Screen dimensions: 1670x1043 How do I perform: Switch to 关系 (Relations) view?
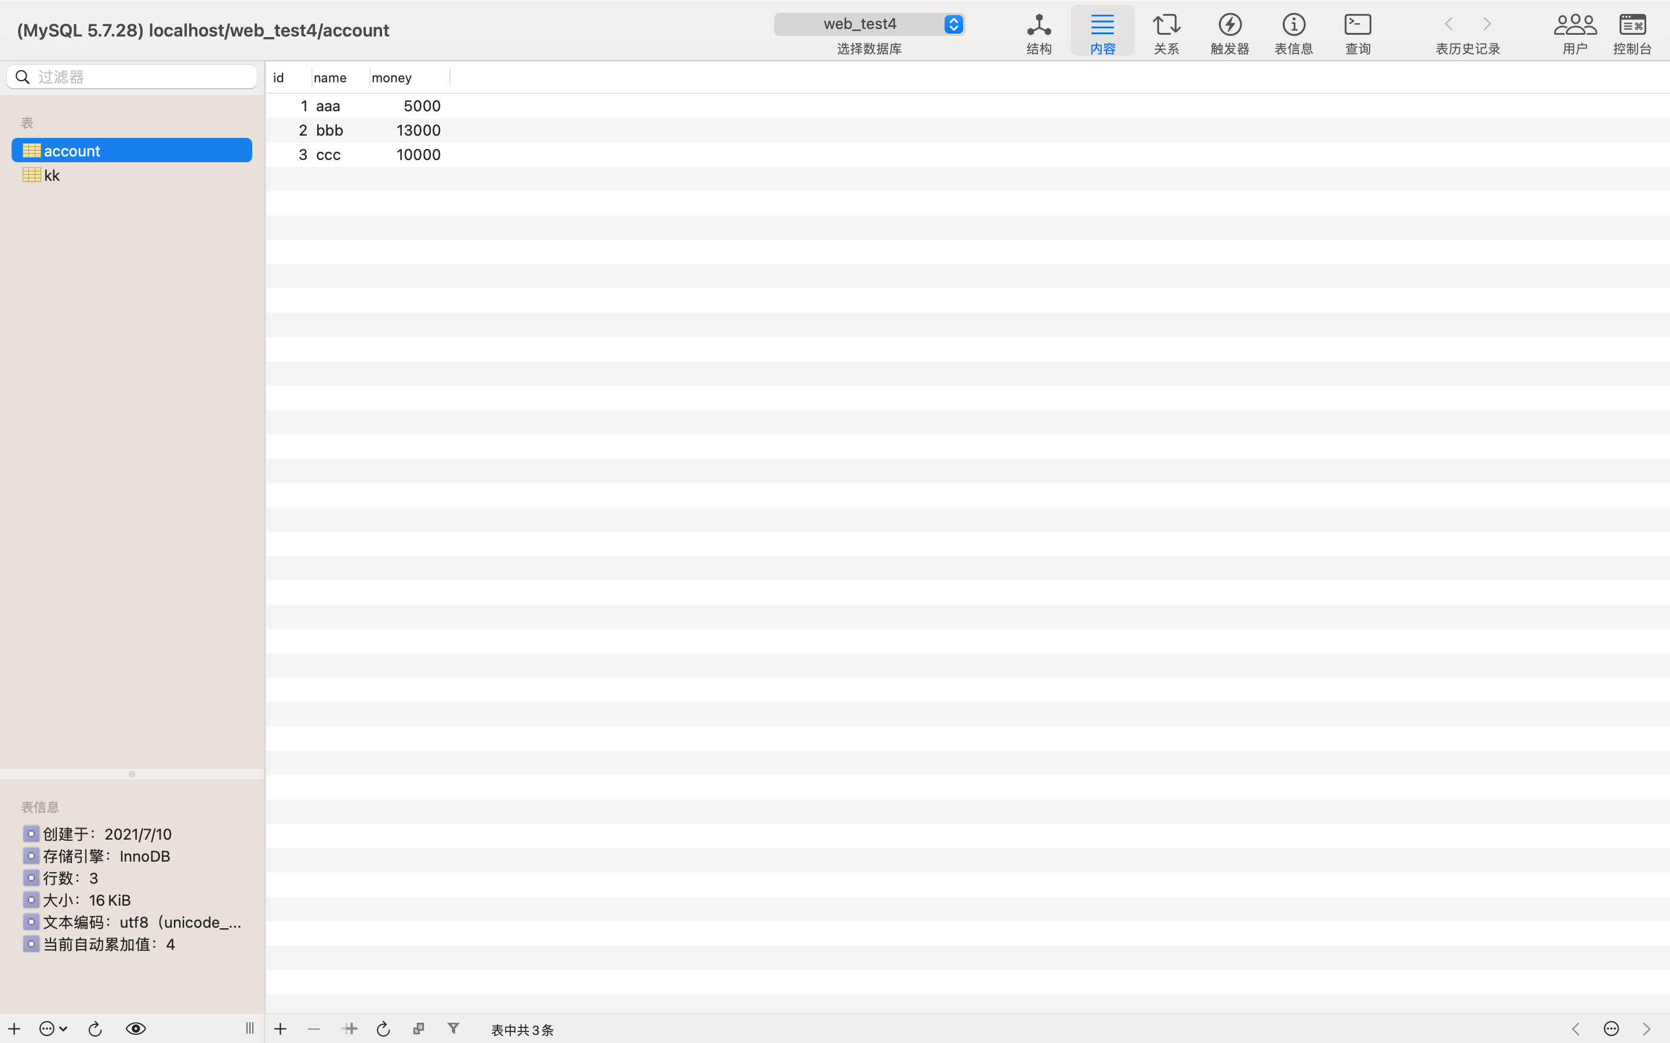[x=1166, y=32]
